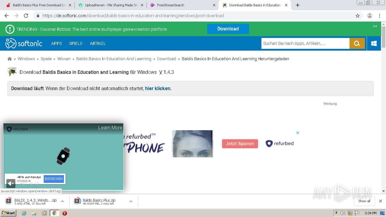The image size is (386, 217).
Task: Close the UploadHaven tab
Action: (x=142, y=5)
